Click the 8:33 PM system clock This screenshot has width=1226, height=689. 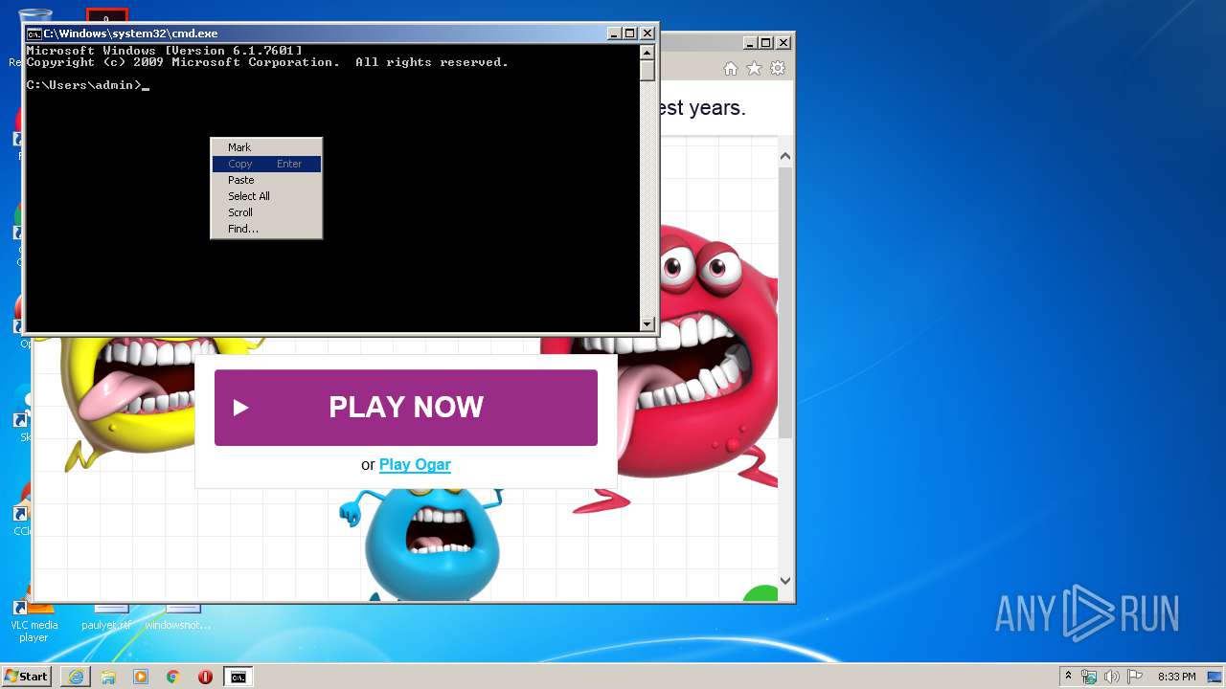coord(1176,677)
